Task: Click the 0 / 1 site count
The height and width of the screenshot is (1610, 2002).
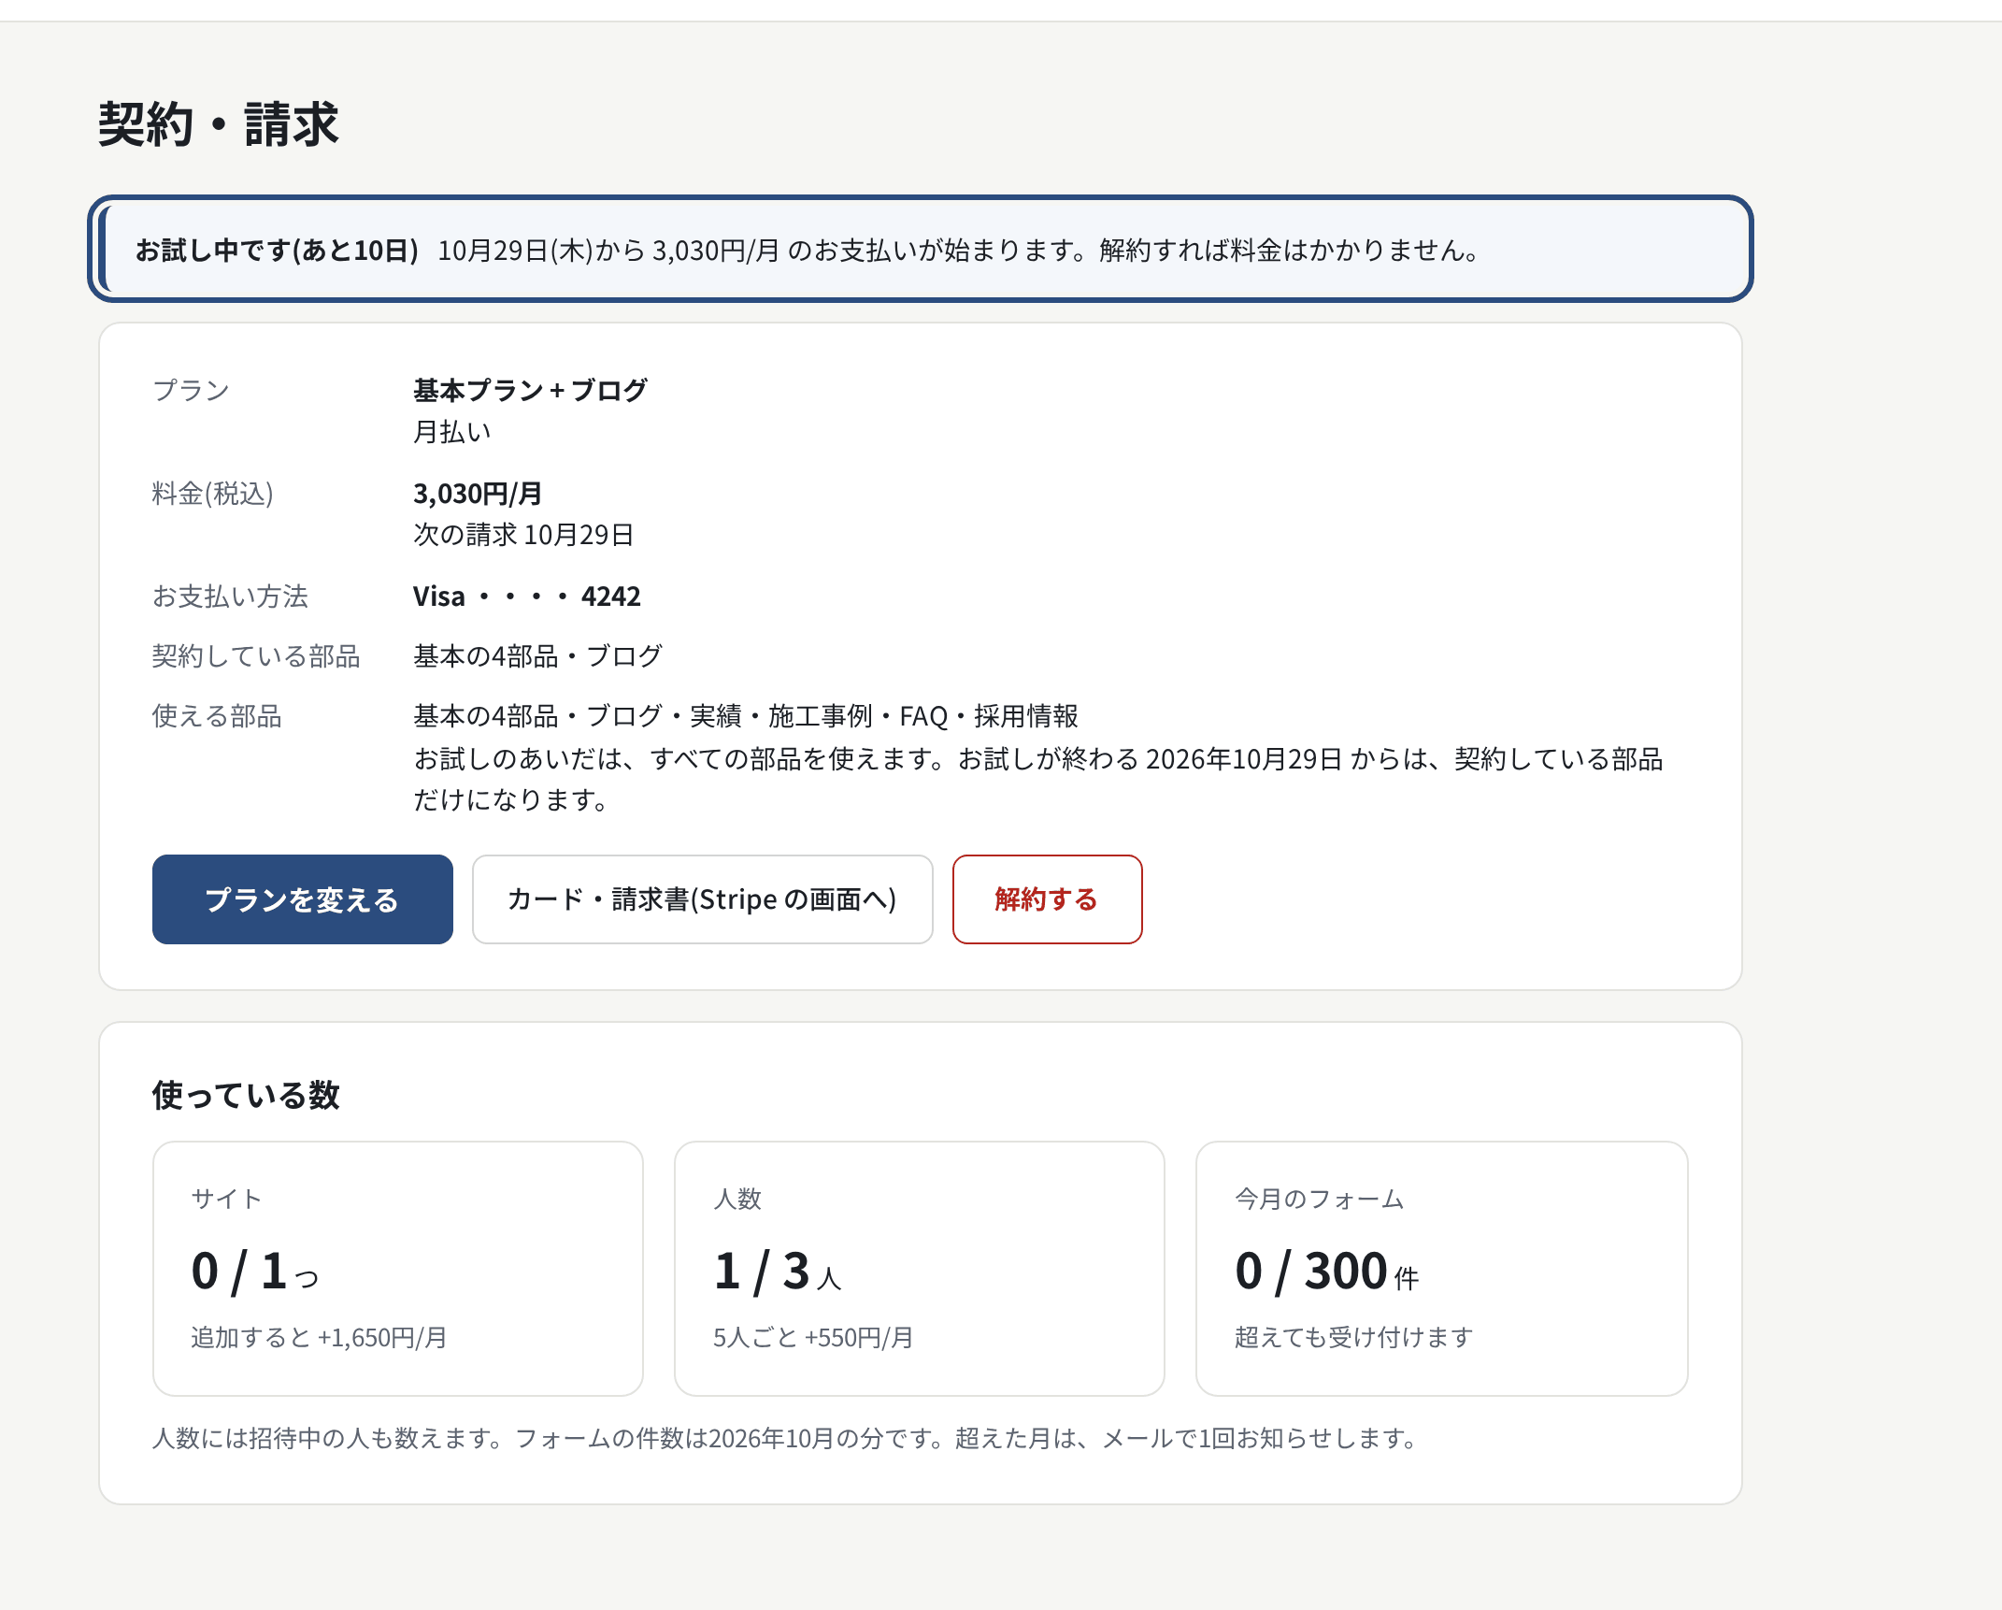Action: pos(255,1272)
